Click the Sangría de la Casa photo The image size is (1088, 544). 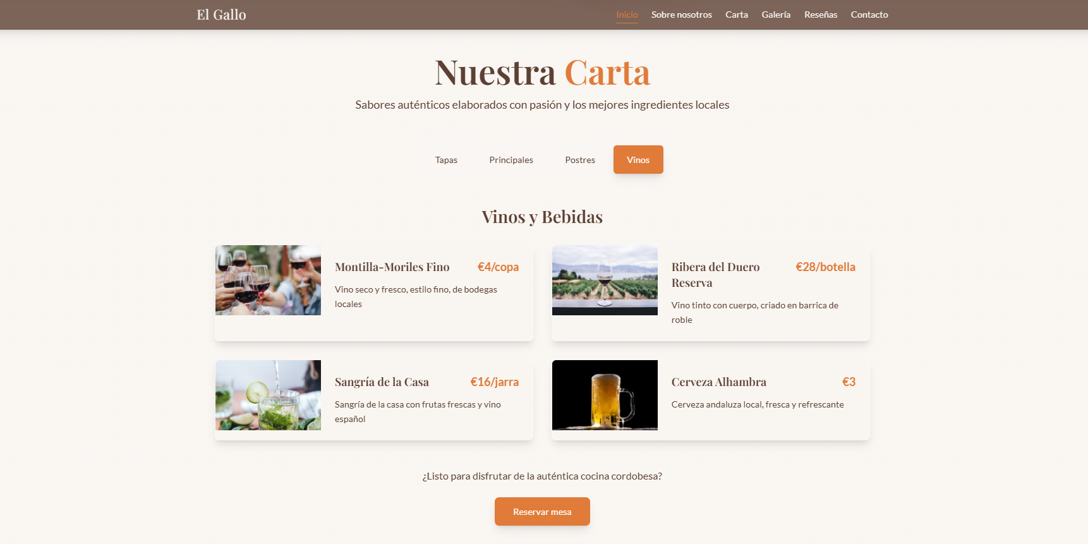click(x=268, y=395)
